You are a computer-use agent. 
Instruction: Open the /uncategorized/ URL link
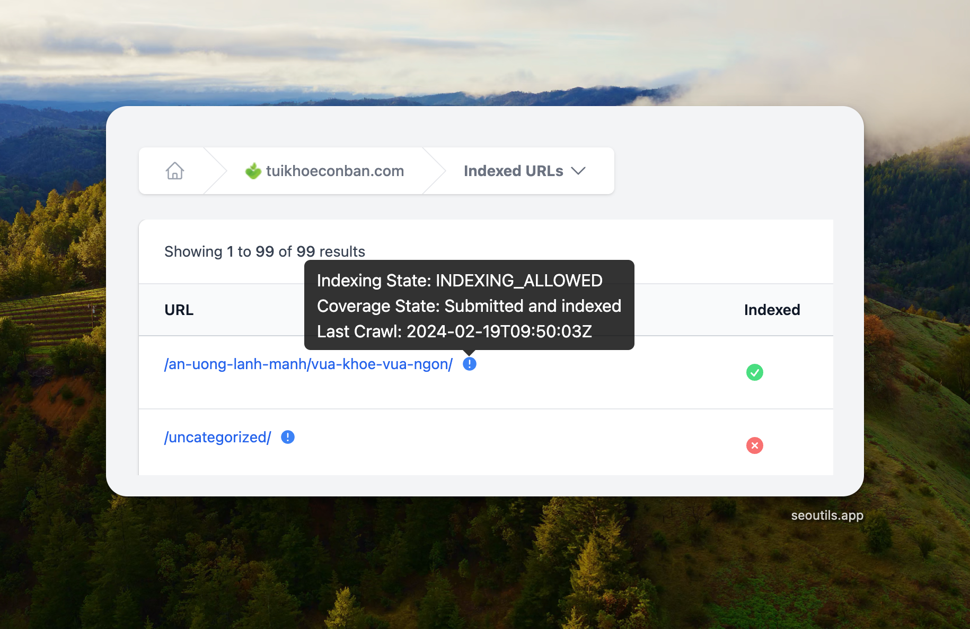(217, 438)
